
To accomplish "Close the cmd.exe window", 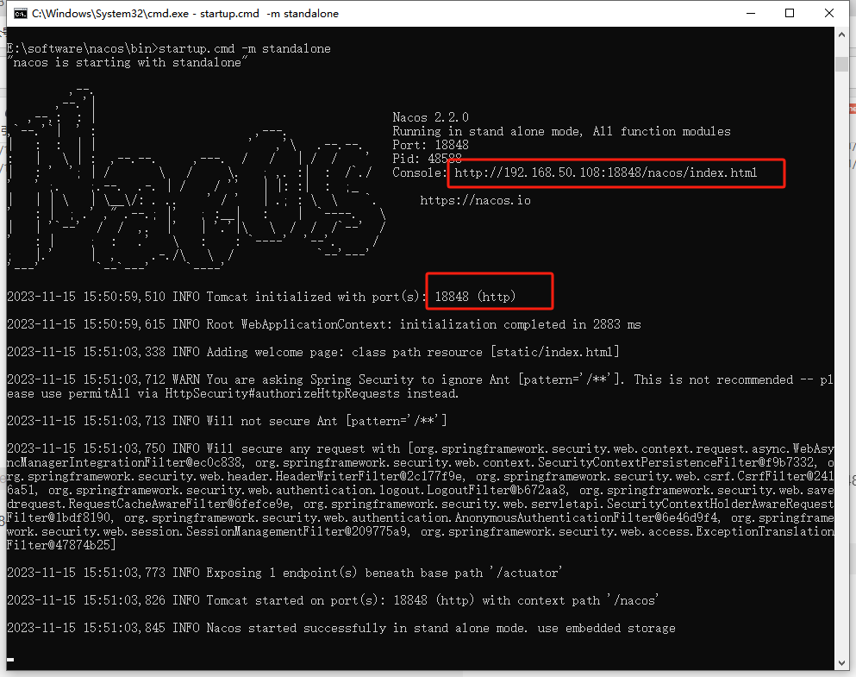I will [828, 13].
